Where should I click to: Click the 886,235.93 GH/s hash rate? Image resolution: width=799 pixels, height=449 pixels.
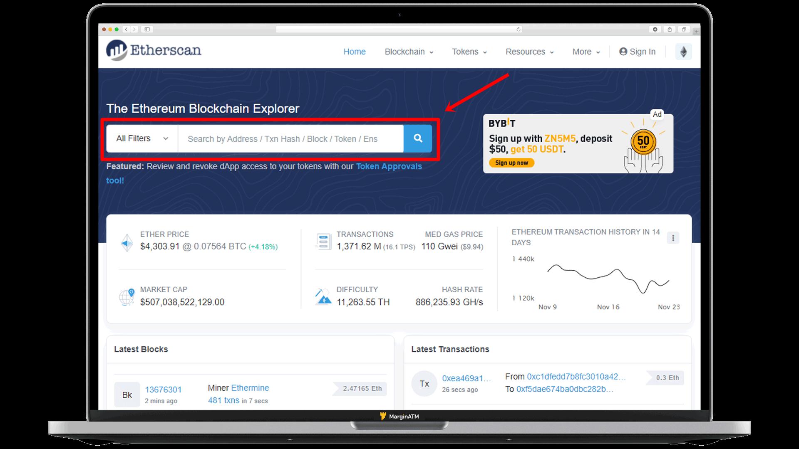point(449,302)
